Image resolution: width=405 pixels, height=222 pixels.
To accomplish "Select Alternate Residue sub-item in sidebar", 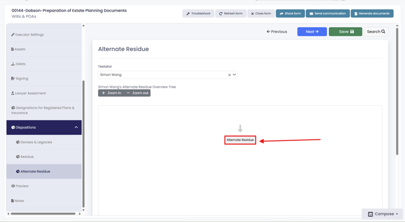I will click(44, 171).
